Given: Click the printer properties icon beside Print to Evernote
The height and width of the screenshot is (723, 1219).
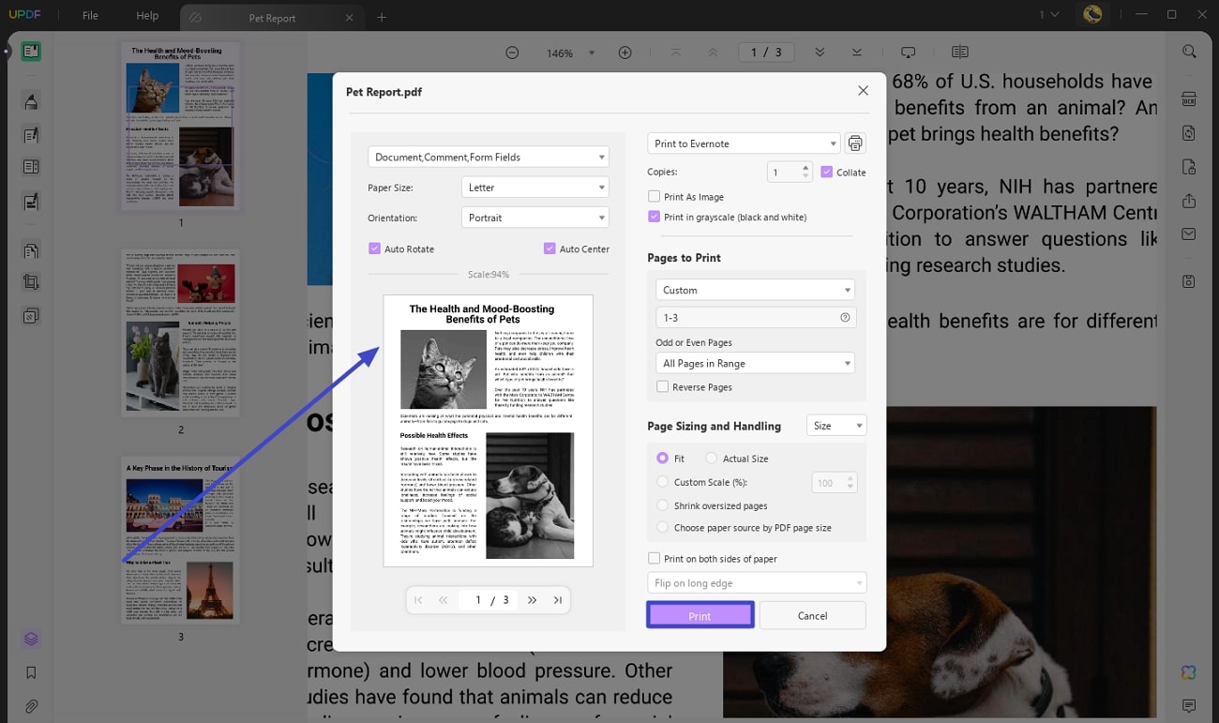Looking at the screenshot, I should coord(854,143).
